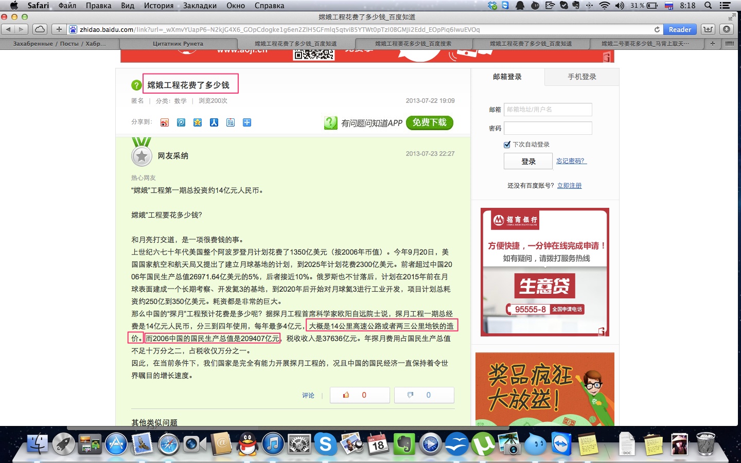Show all tabs overview button
The image size is (741, 463).
(730, 44)
